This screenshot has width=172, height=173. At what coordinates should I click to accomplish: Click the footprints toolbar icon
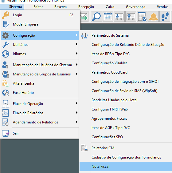pyautogui.click(x=165, y=16)
